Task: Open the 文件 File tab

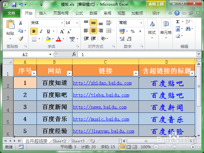Action: coord(11,13)
